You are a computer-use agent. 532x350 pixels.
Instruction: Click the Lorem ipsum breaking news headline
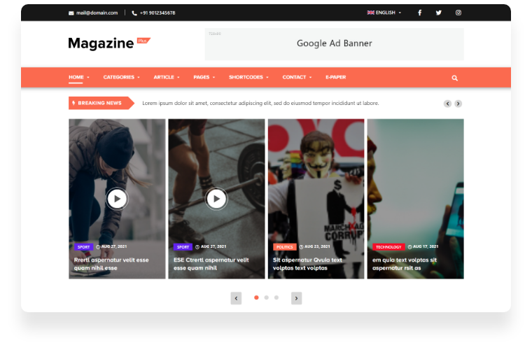tap(260, 103)
